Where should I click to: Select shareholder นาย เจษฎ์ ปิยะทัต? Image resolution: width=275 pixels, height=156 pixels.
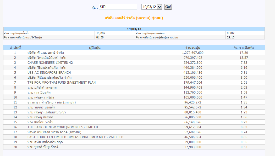(x=40, y=117)
